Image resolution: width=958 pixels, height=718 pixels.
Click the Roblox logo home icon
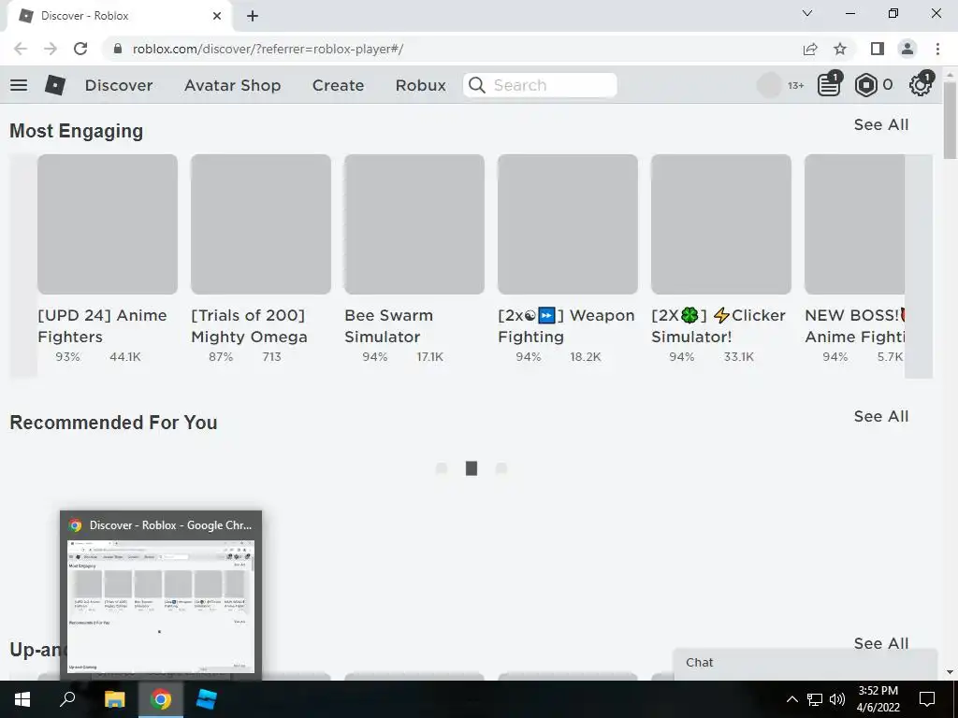(55, 85)
